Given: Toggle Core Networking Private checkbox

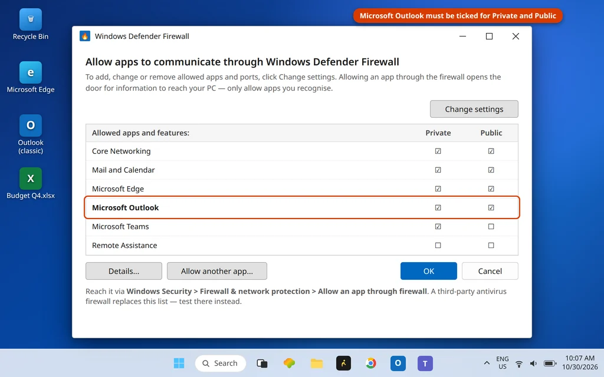Looking at the screenshot, I should coord(438,151).
